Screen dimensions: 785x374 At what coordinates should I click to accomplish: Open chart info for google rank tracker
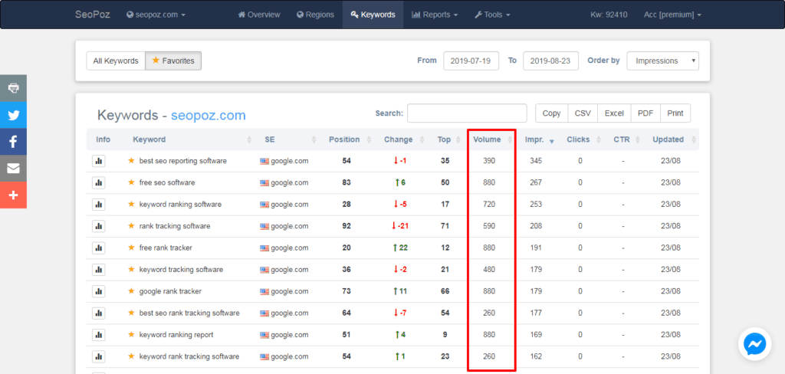[x=99, y=291]
